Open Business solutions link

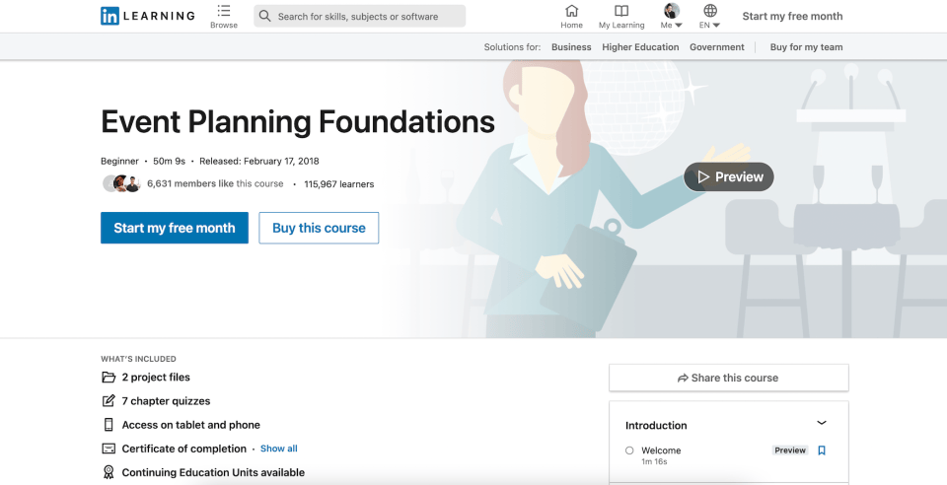coord(571,47)
